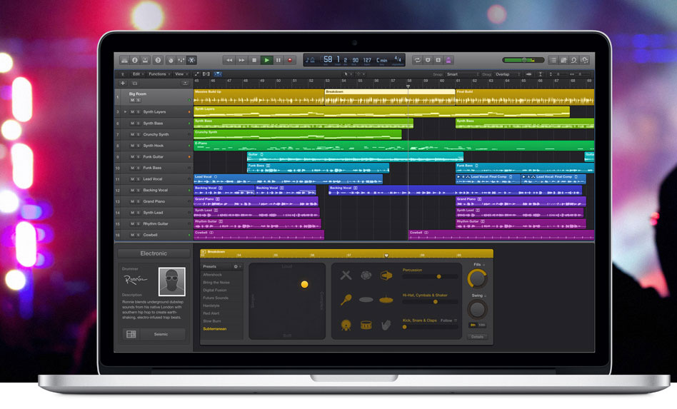Image resolution: width=677 pixels, height=409 pixels.
Task: Choose the maraca shaker instrument icon
Action: point(346,300)
